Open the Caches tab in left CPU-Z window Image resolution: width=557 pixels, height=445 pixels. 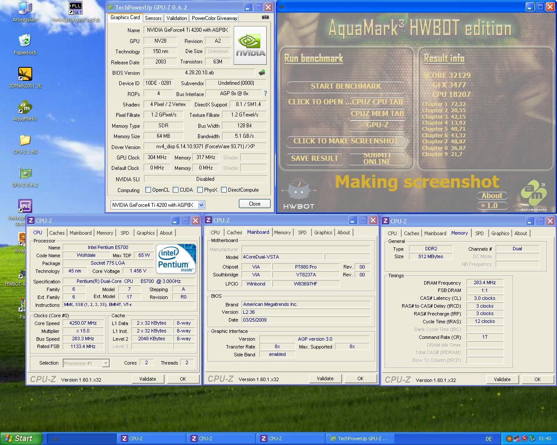tap(57, 233)
